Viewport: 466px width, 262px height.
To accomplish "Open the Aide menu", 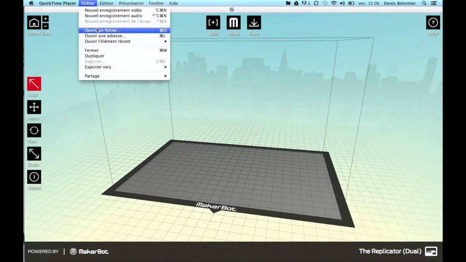I will tap(174, 3).
